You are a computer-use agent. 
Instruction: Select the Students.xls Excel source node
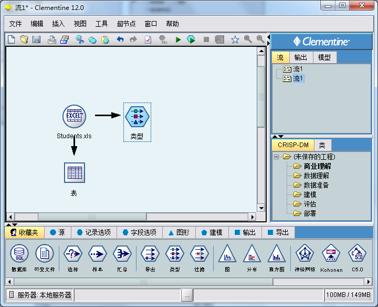tap(74, 116)
